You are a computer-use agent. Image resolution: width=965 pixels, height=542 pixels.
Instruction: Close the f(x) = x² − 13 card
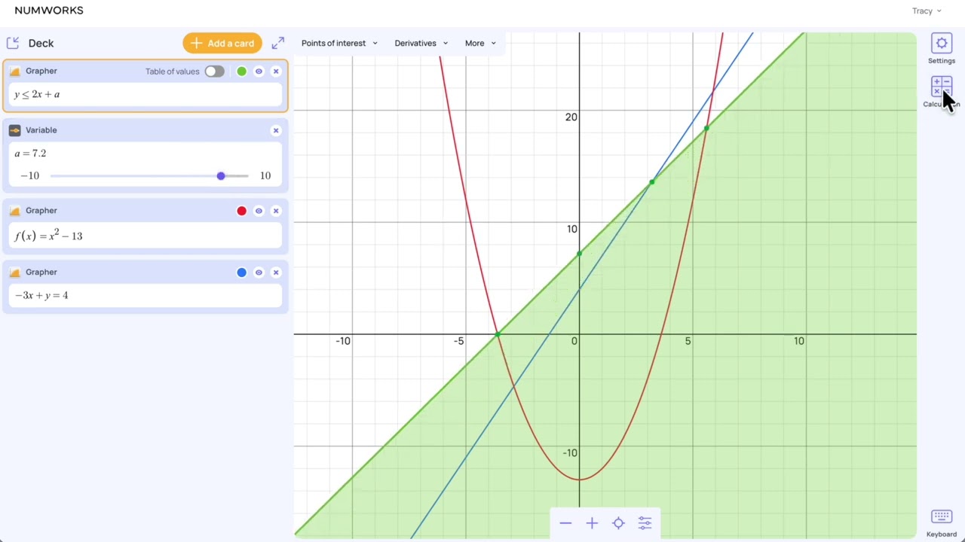276,211
